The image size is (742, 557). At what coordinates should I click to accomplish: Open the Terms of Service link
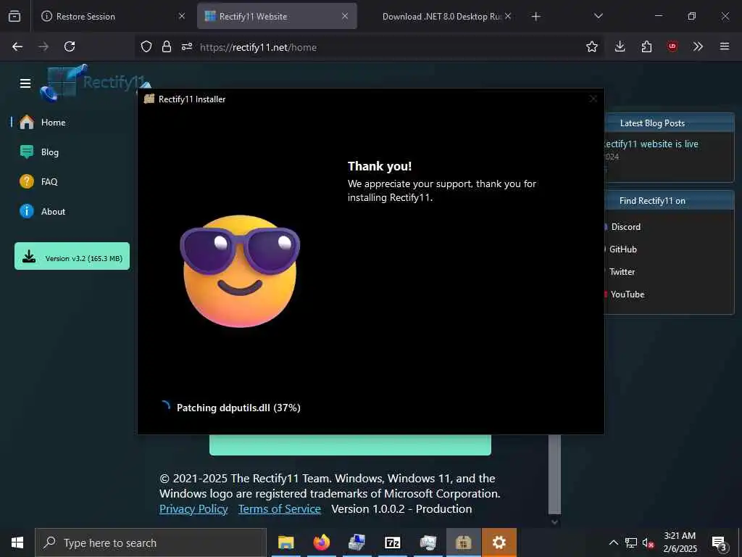(x=279, y=508)
